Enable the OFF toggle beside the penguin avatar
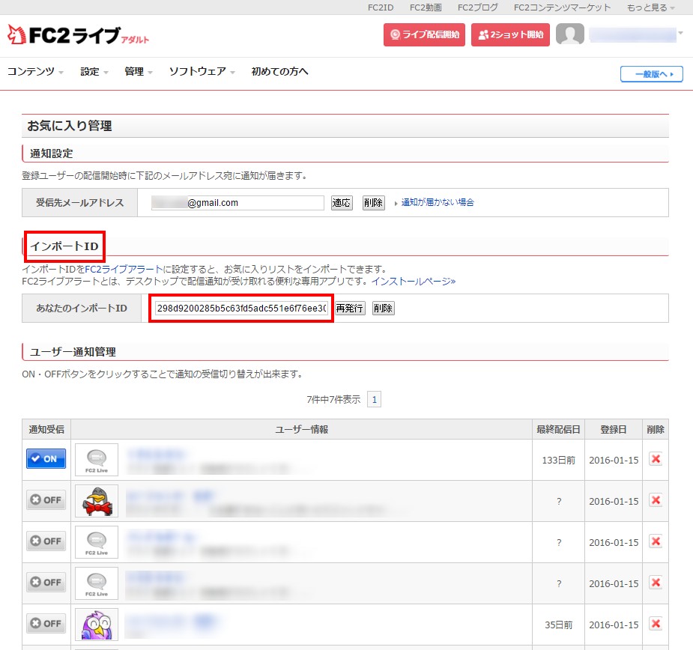This screenshot has height=650, width=693. [x=46, y=499]
